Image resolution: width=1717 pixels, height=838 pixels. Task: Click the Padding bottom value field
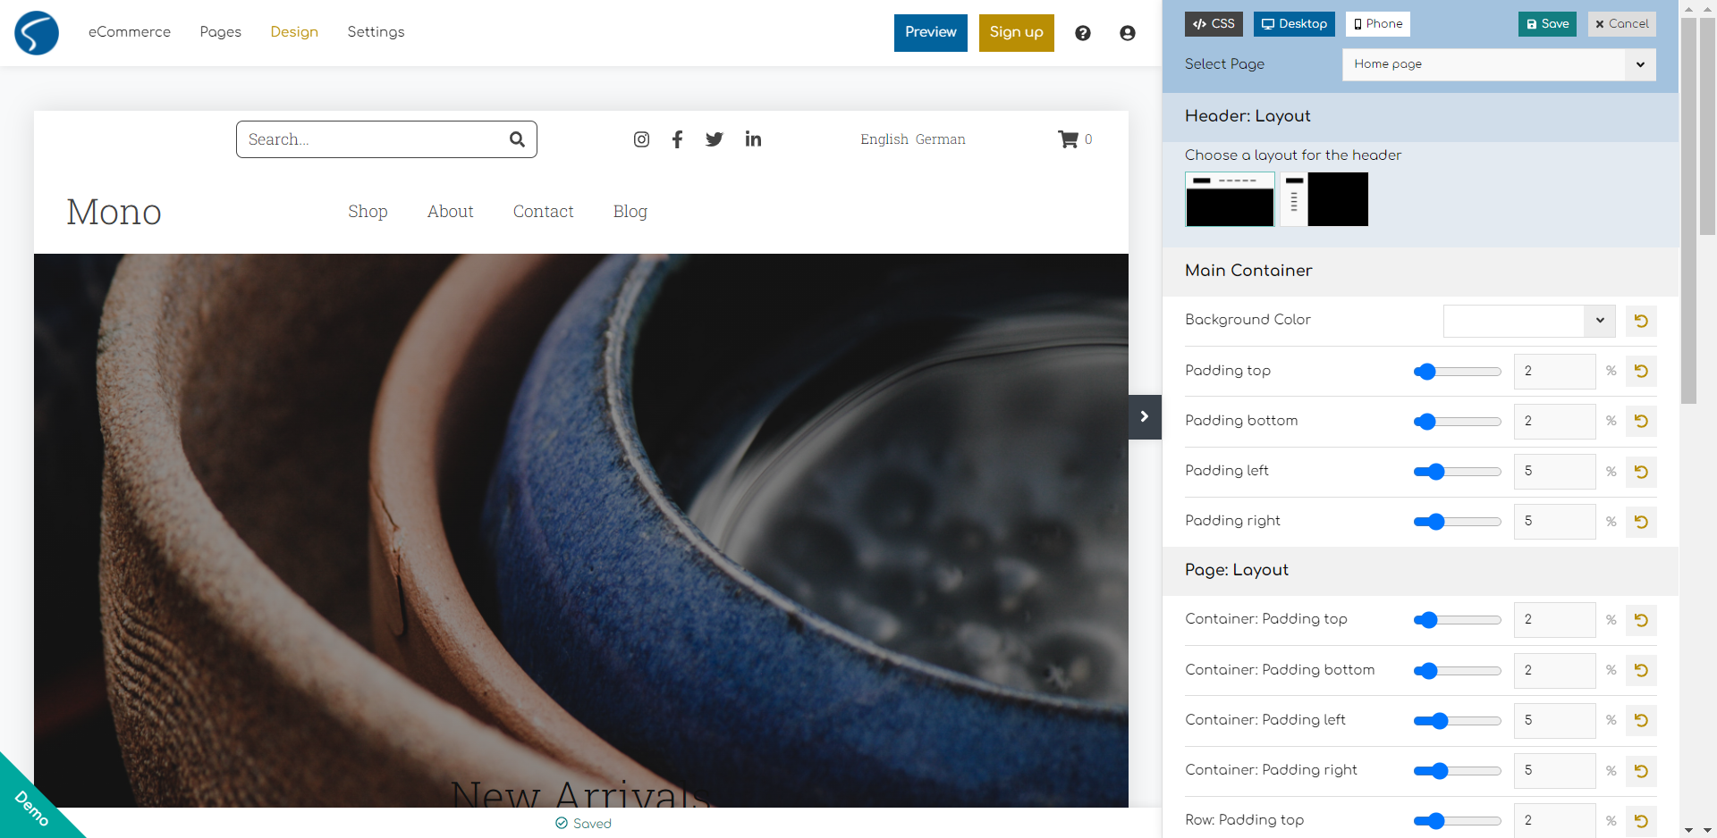click(1554, 422)
